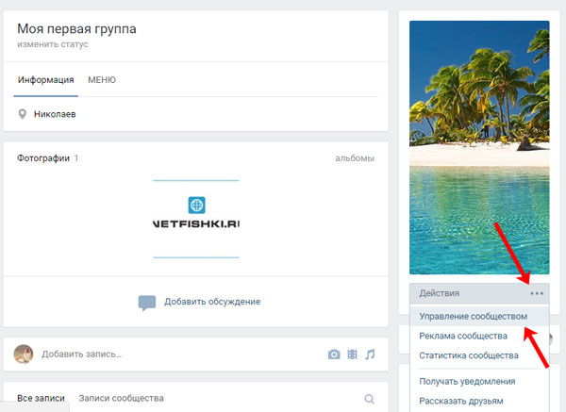Image resolution: width=566 pixels, height=412 pixels.
Task: Select Управление сообществом from the menu
Action: pyautogui.click(x=473, y=316)
